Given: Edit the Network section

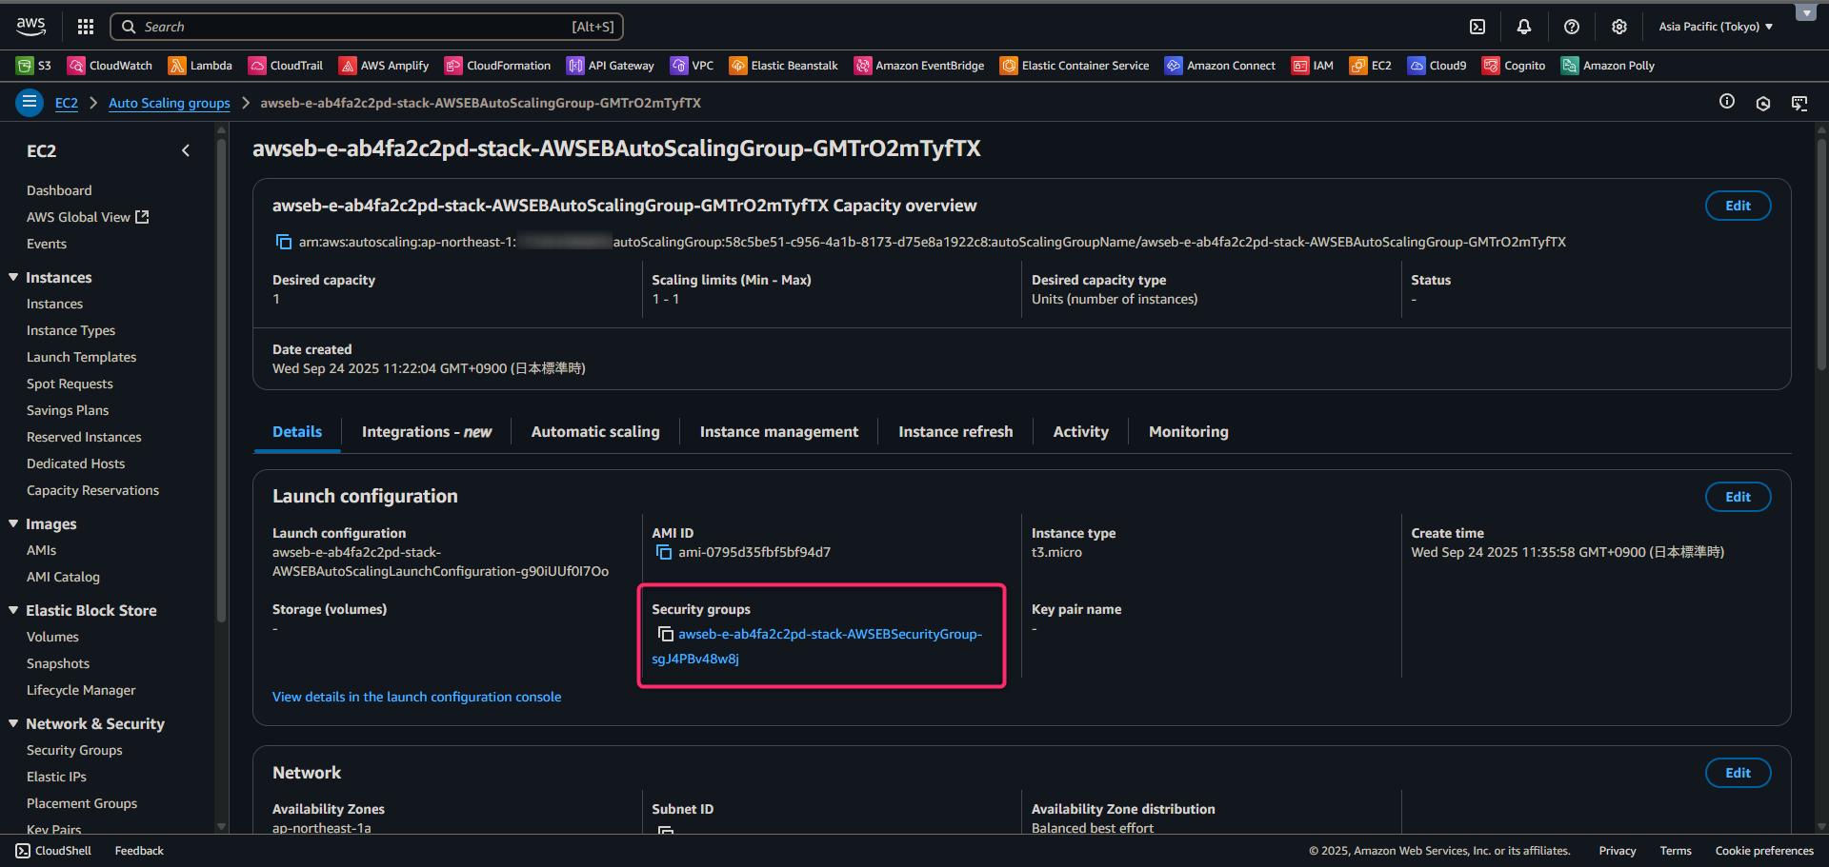Looking at the screenshot, I should (x=1738, y=773).
